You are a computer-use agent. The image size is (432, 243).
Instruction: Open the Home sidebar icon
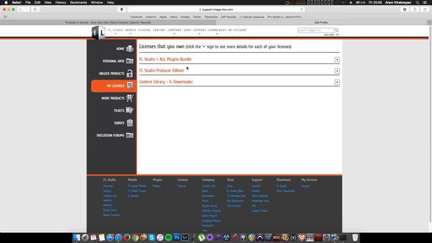(x=130, y=49)
